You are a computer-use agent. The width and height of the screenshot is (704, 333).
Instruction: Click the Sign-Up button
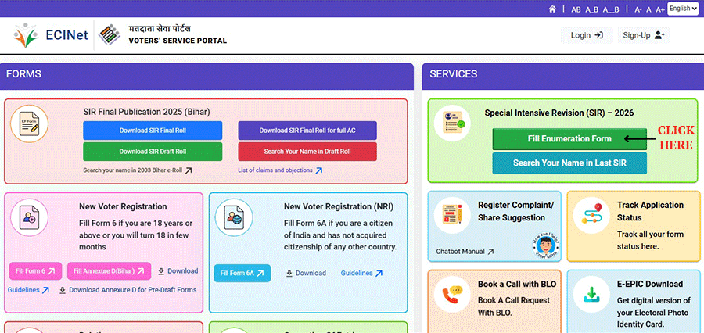[x=642, y=35]
